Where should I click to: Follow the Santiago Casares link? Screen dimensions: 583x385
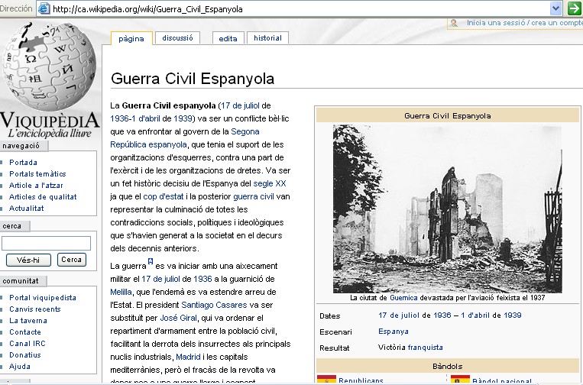[x=214, y=305]
